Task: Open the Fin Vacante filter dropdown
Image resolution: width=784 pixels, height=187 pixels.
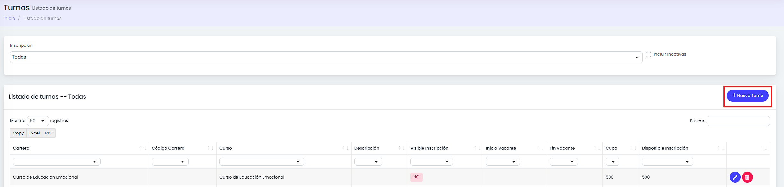Action: (564, 162)
